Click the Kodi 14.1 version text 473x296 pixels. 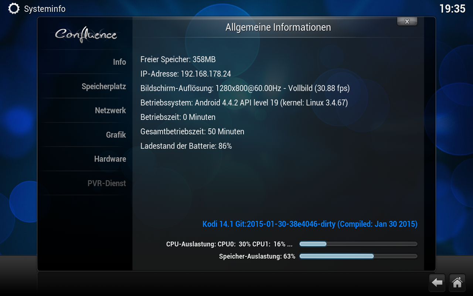tap(310, 224)
